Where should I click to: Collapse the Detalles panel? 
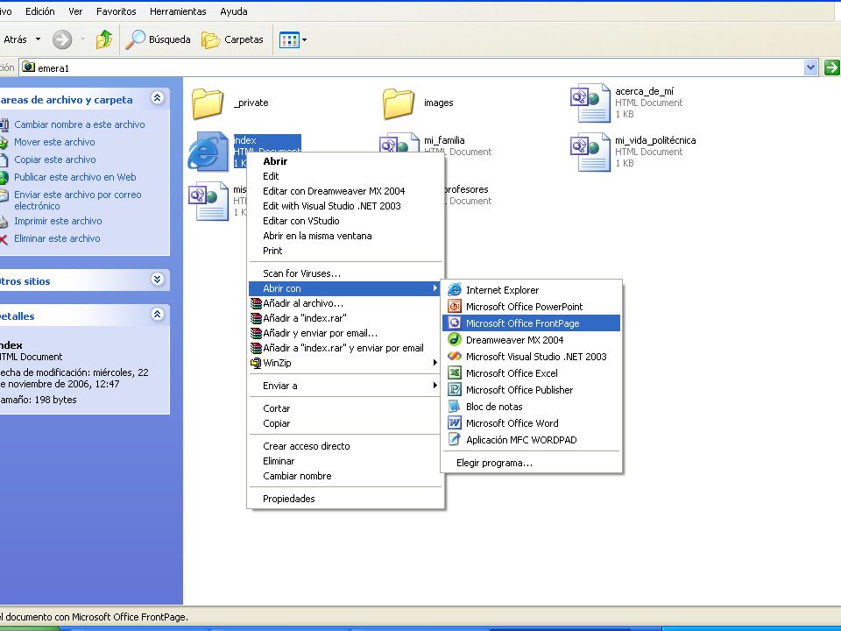point(157,315)
